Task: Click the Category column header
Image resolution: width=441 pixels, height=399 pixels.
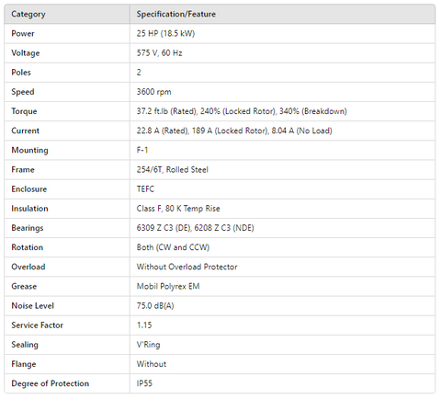Action: (28, 14)
